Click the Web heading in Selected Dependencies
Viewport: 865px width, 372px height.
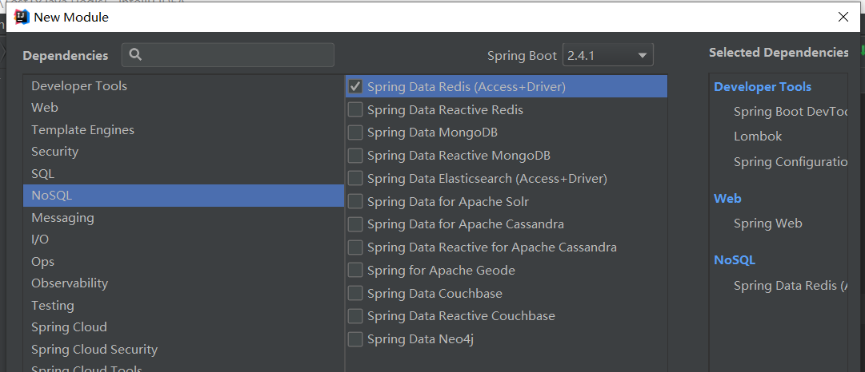pos(727,199)
